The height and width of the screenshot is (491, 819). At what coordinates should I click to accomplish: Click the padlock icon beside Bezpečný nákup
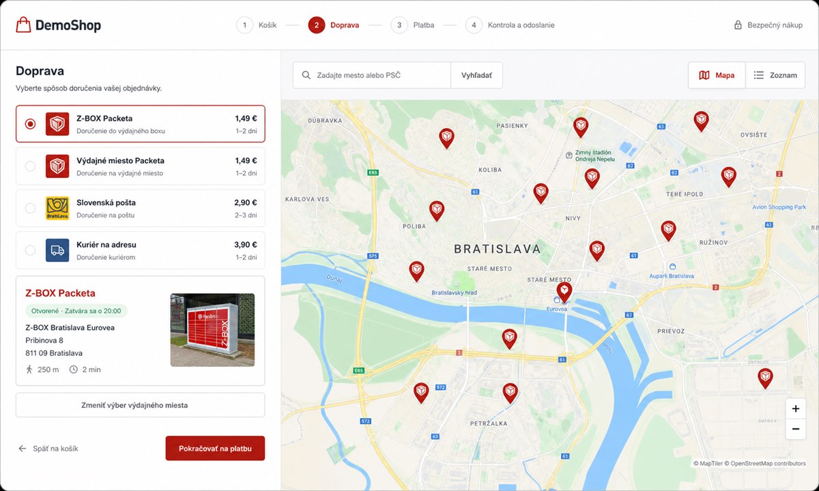[x=738, y=25]
